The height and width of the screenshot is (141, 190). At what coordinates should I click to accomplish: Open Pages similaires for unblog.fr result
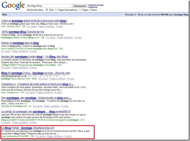(x=20, y=68)
